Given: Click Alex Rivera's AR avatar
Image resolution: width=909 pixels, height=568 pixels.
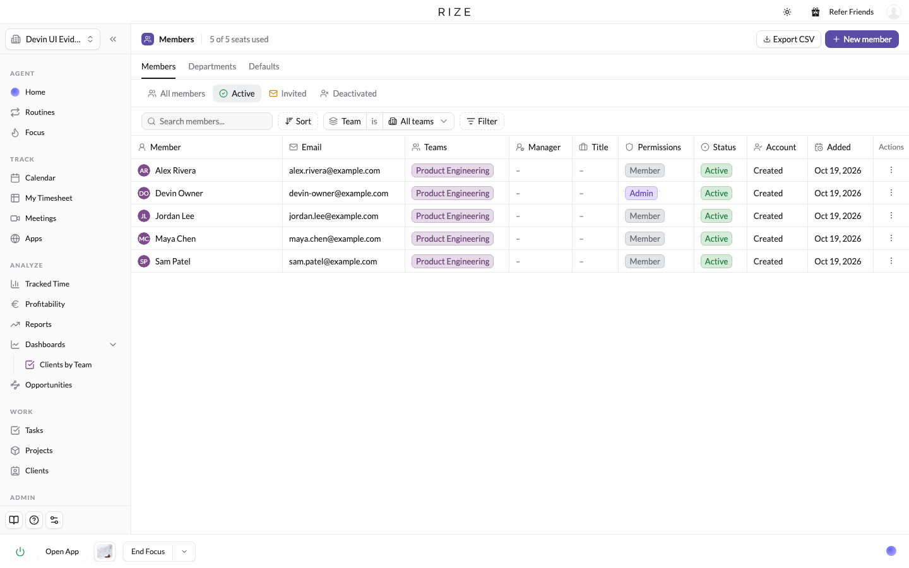Looking at the screenshot, I should [144, 170].
